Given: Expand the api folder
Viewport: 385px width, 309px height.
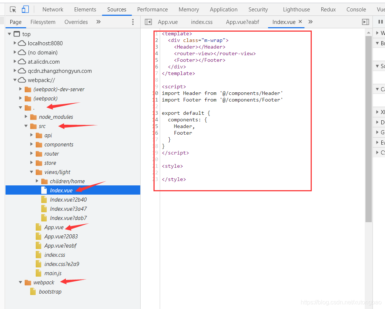Looking at the screenshot, I should [31, 135].
